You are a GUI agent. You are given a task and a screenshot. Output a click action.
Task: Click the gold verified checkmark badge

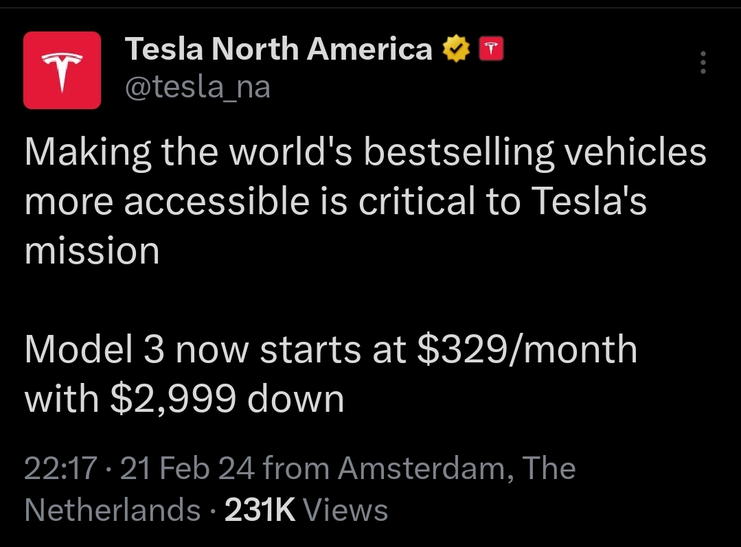click(456, 49)
